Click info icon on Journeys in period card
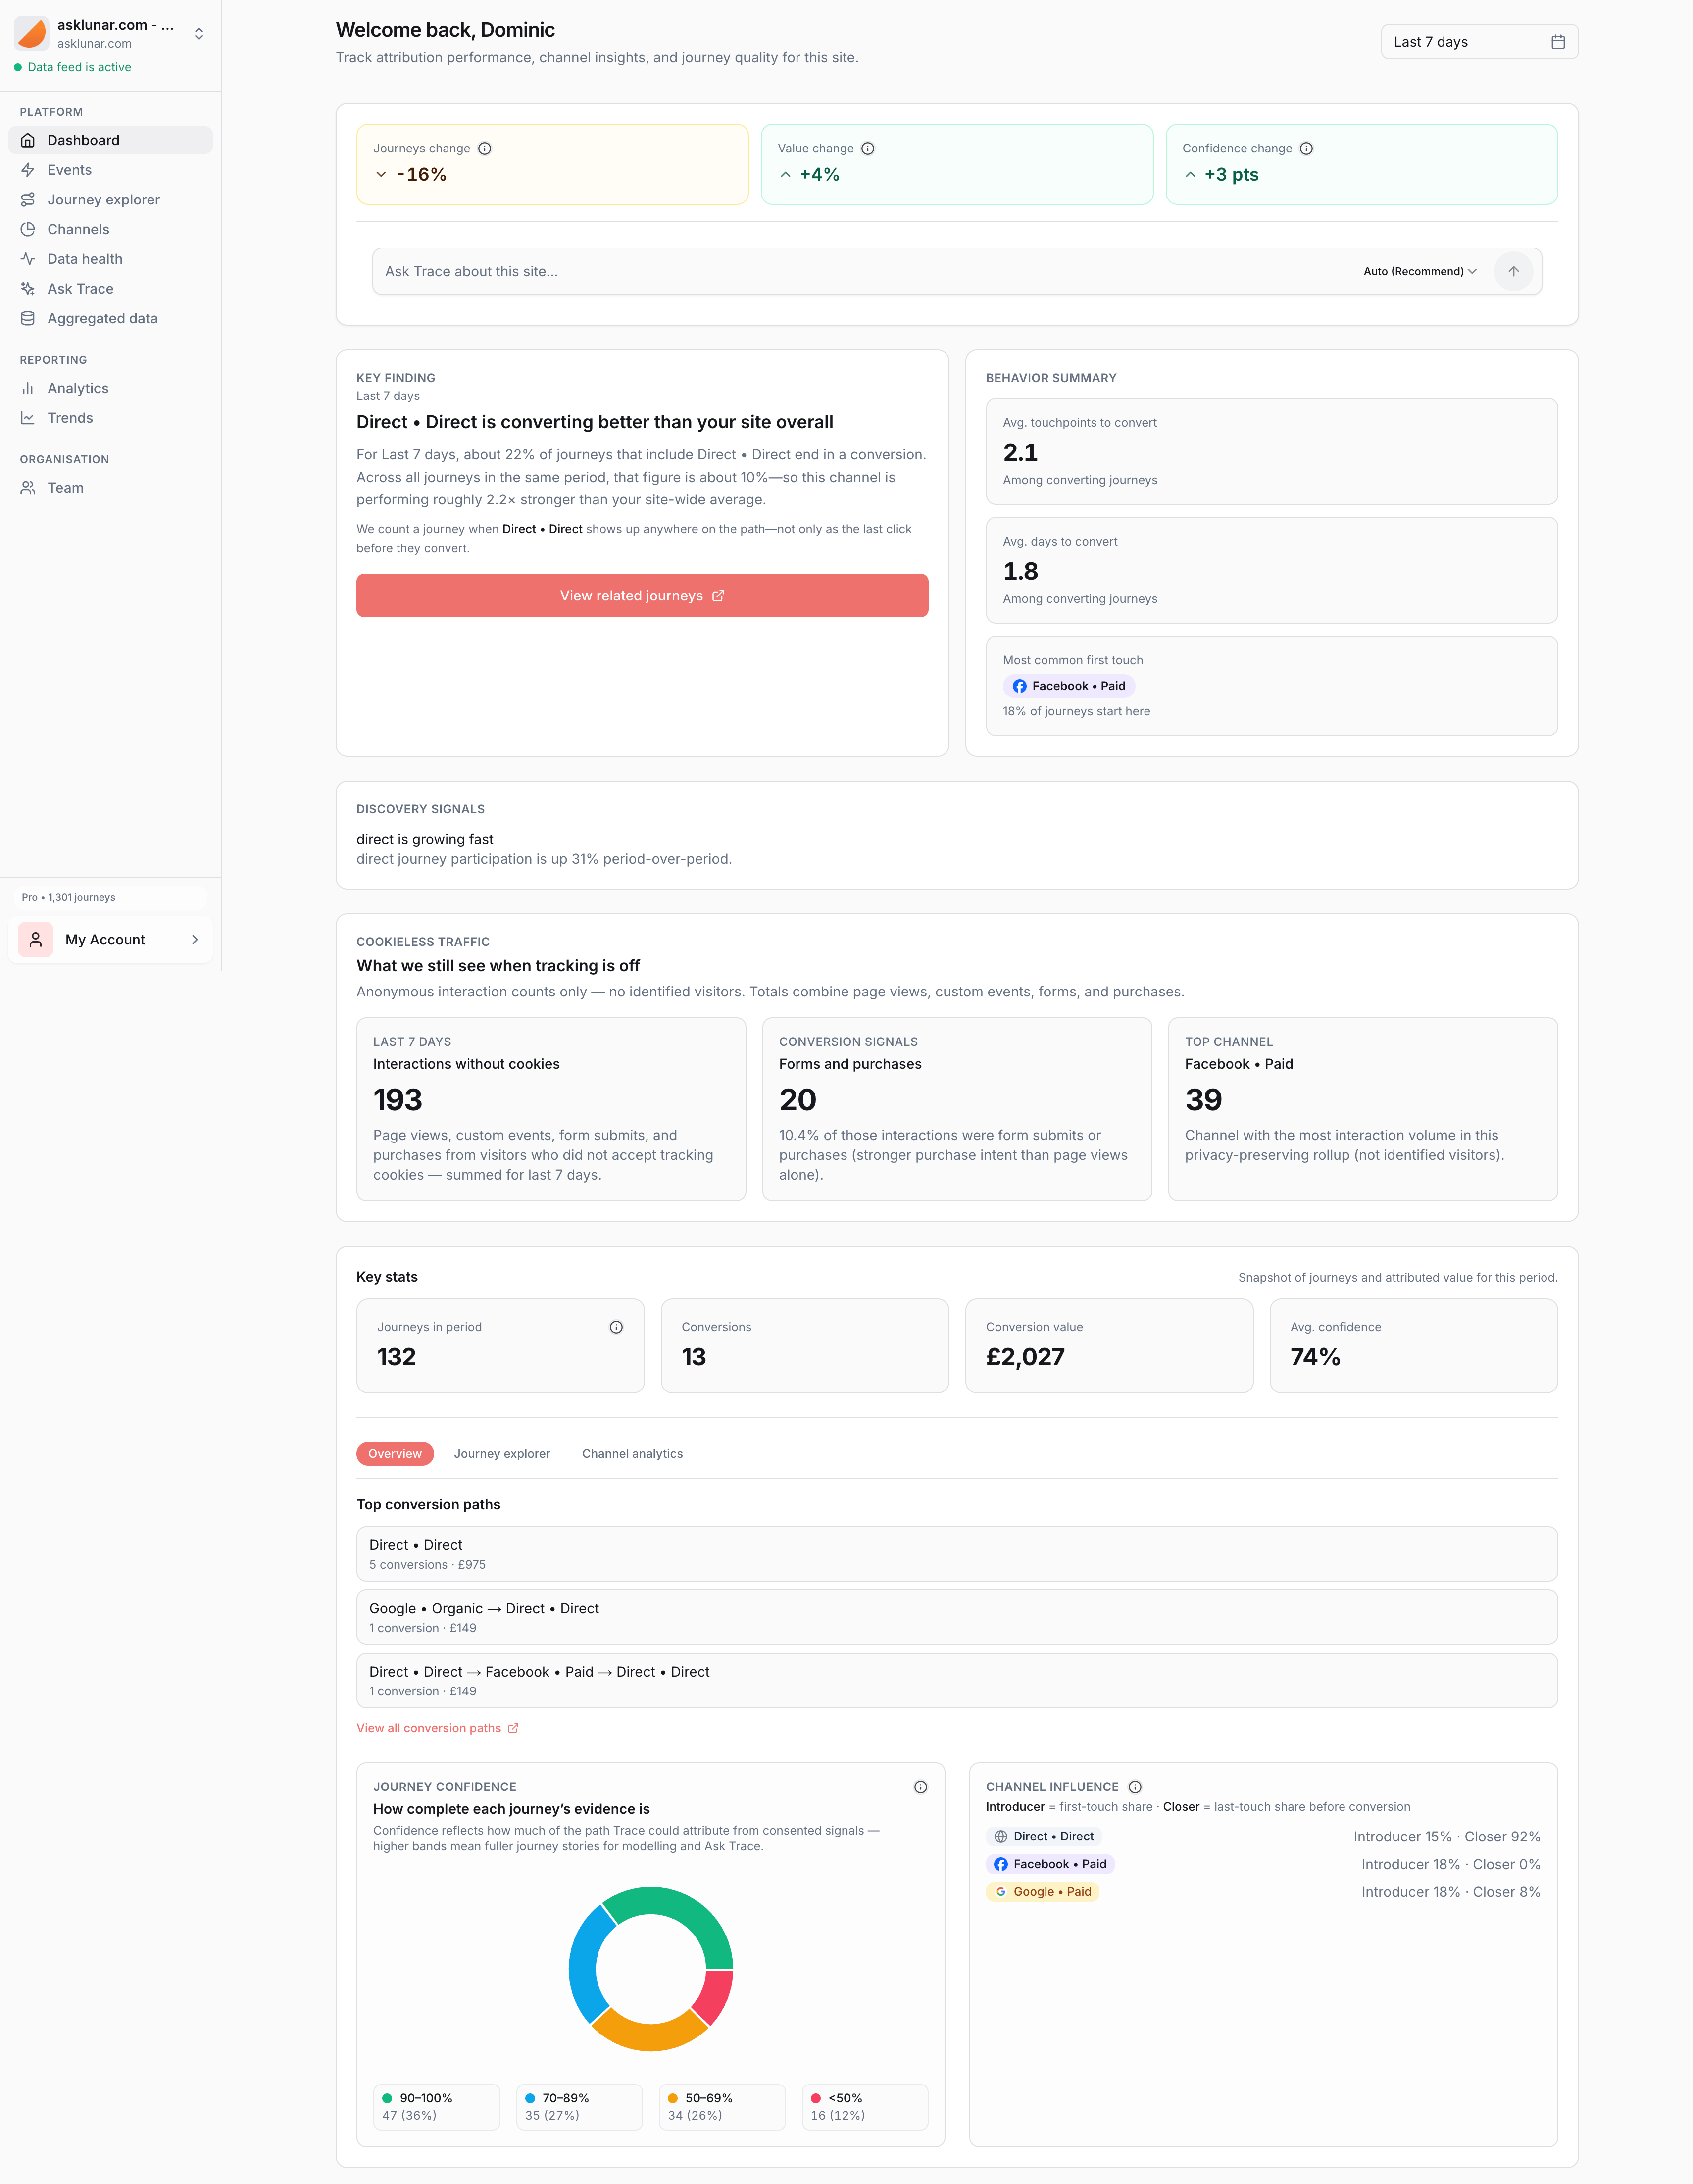This screenshot has height=2184, width=1693. (x=616, y=1327)
